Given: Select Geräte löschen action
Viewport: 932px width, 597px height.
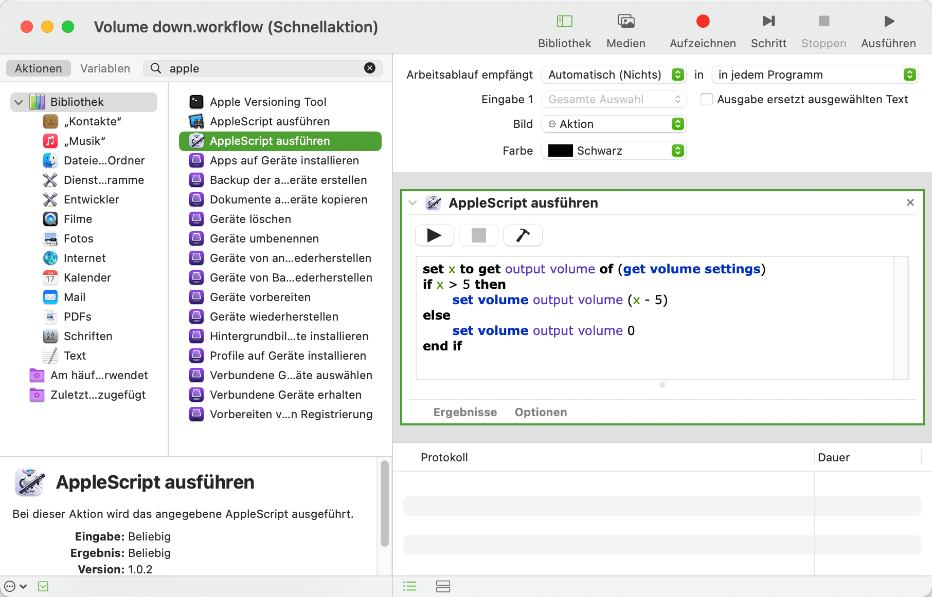Looking at the screenshot, I should (x=280, y=219).
